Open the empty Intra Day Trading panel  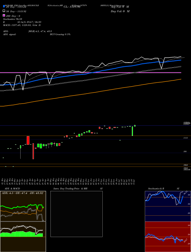[76, 214]
